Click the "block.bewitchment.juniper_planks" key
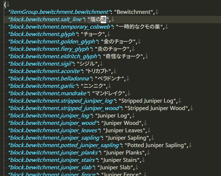Image resolution: width=221 pixels, height=176 pixels. pyautogui.click(x=54, y=153)
